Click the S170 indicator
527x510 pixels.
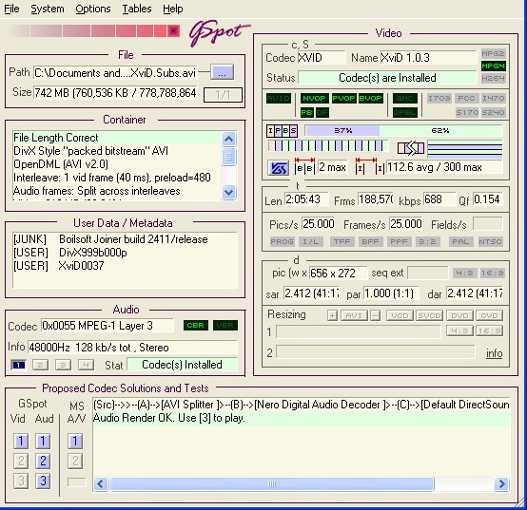point(467,112)
